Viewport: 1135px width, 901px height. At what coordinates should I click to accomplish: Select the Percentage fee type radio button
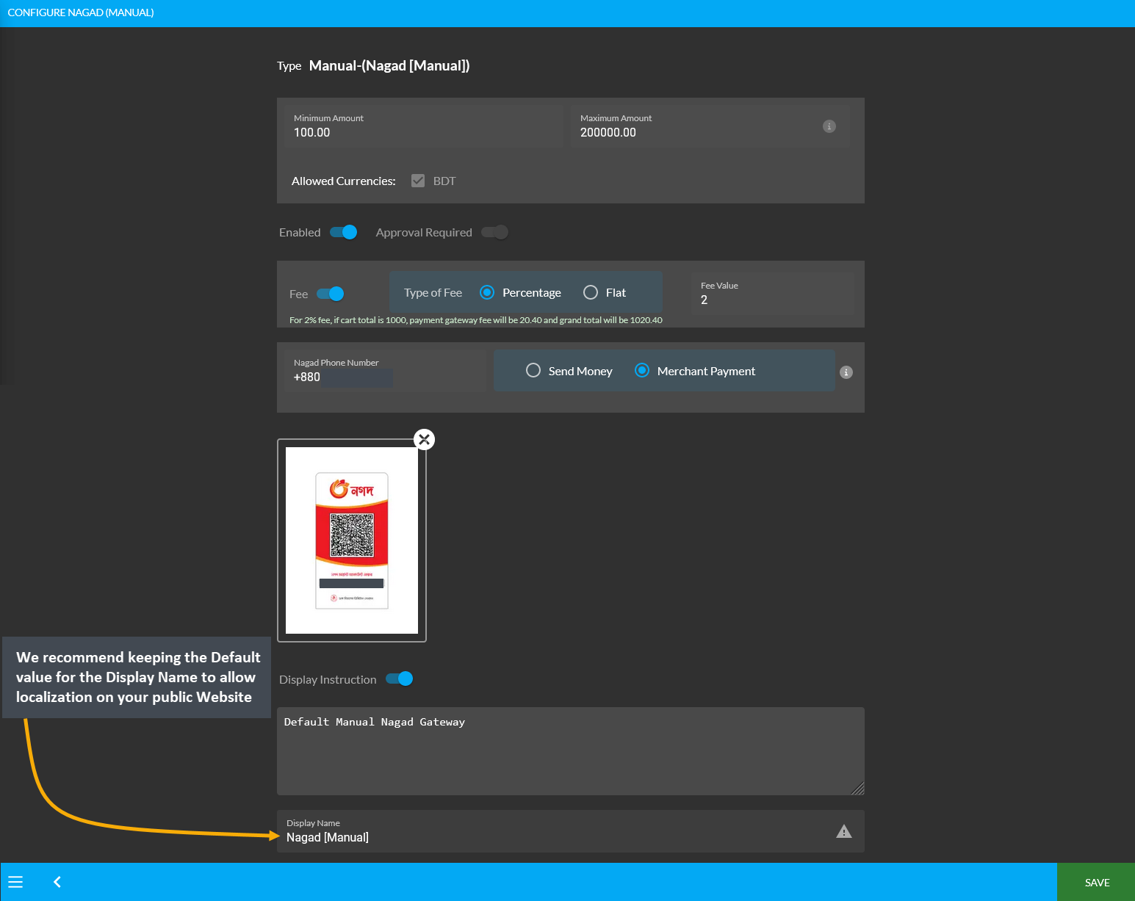pos(487,292)
